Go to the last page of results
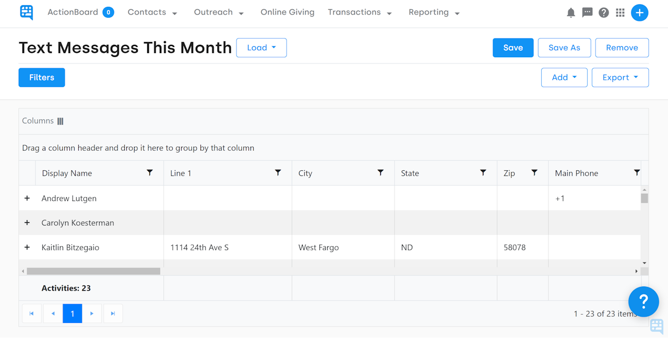Image resolution: width=668 pixels, height=338 pixels. coord(113,314)
